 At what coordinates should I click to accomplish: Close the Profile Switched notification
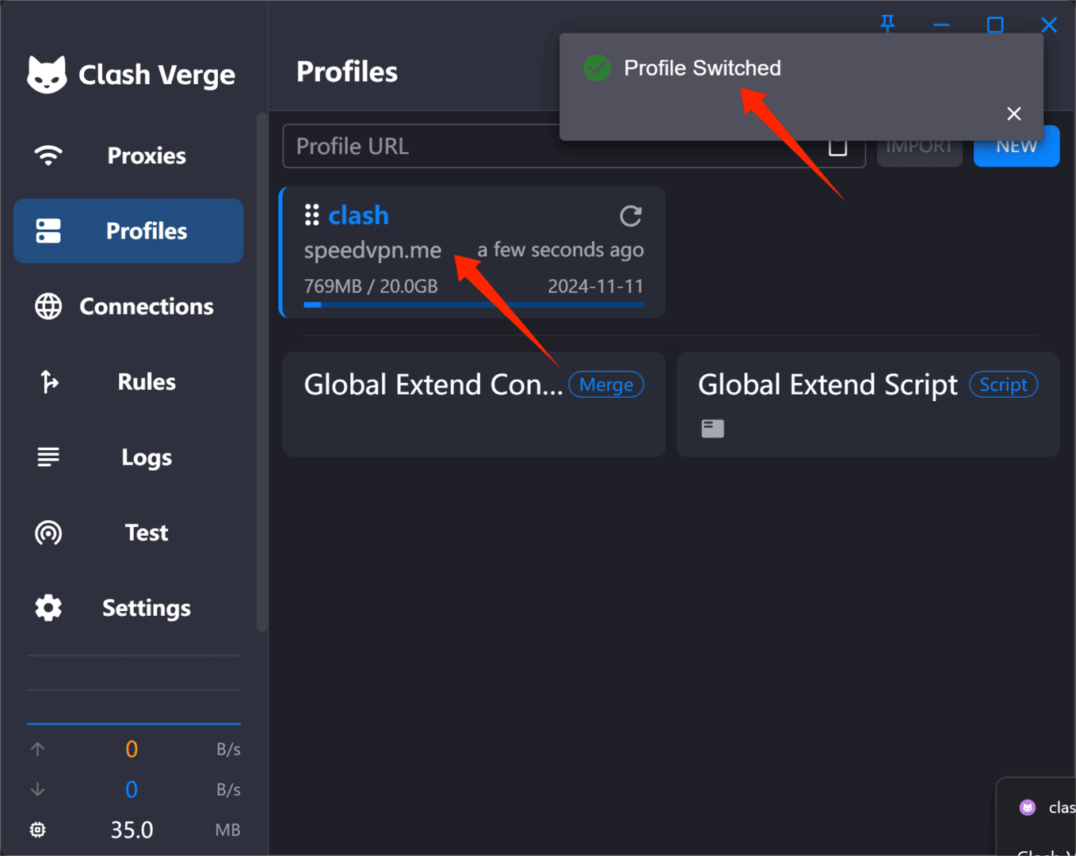(x=1013, y=114)
